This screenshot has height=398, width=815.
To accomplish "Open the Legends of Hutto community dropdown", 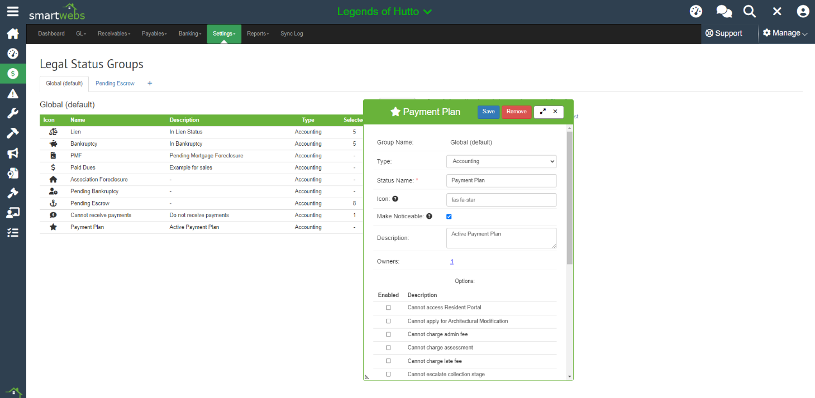I will (384, 11).
